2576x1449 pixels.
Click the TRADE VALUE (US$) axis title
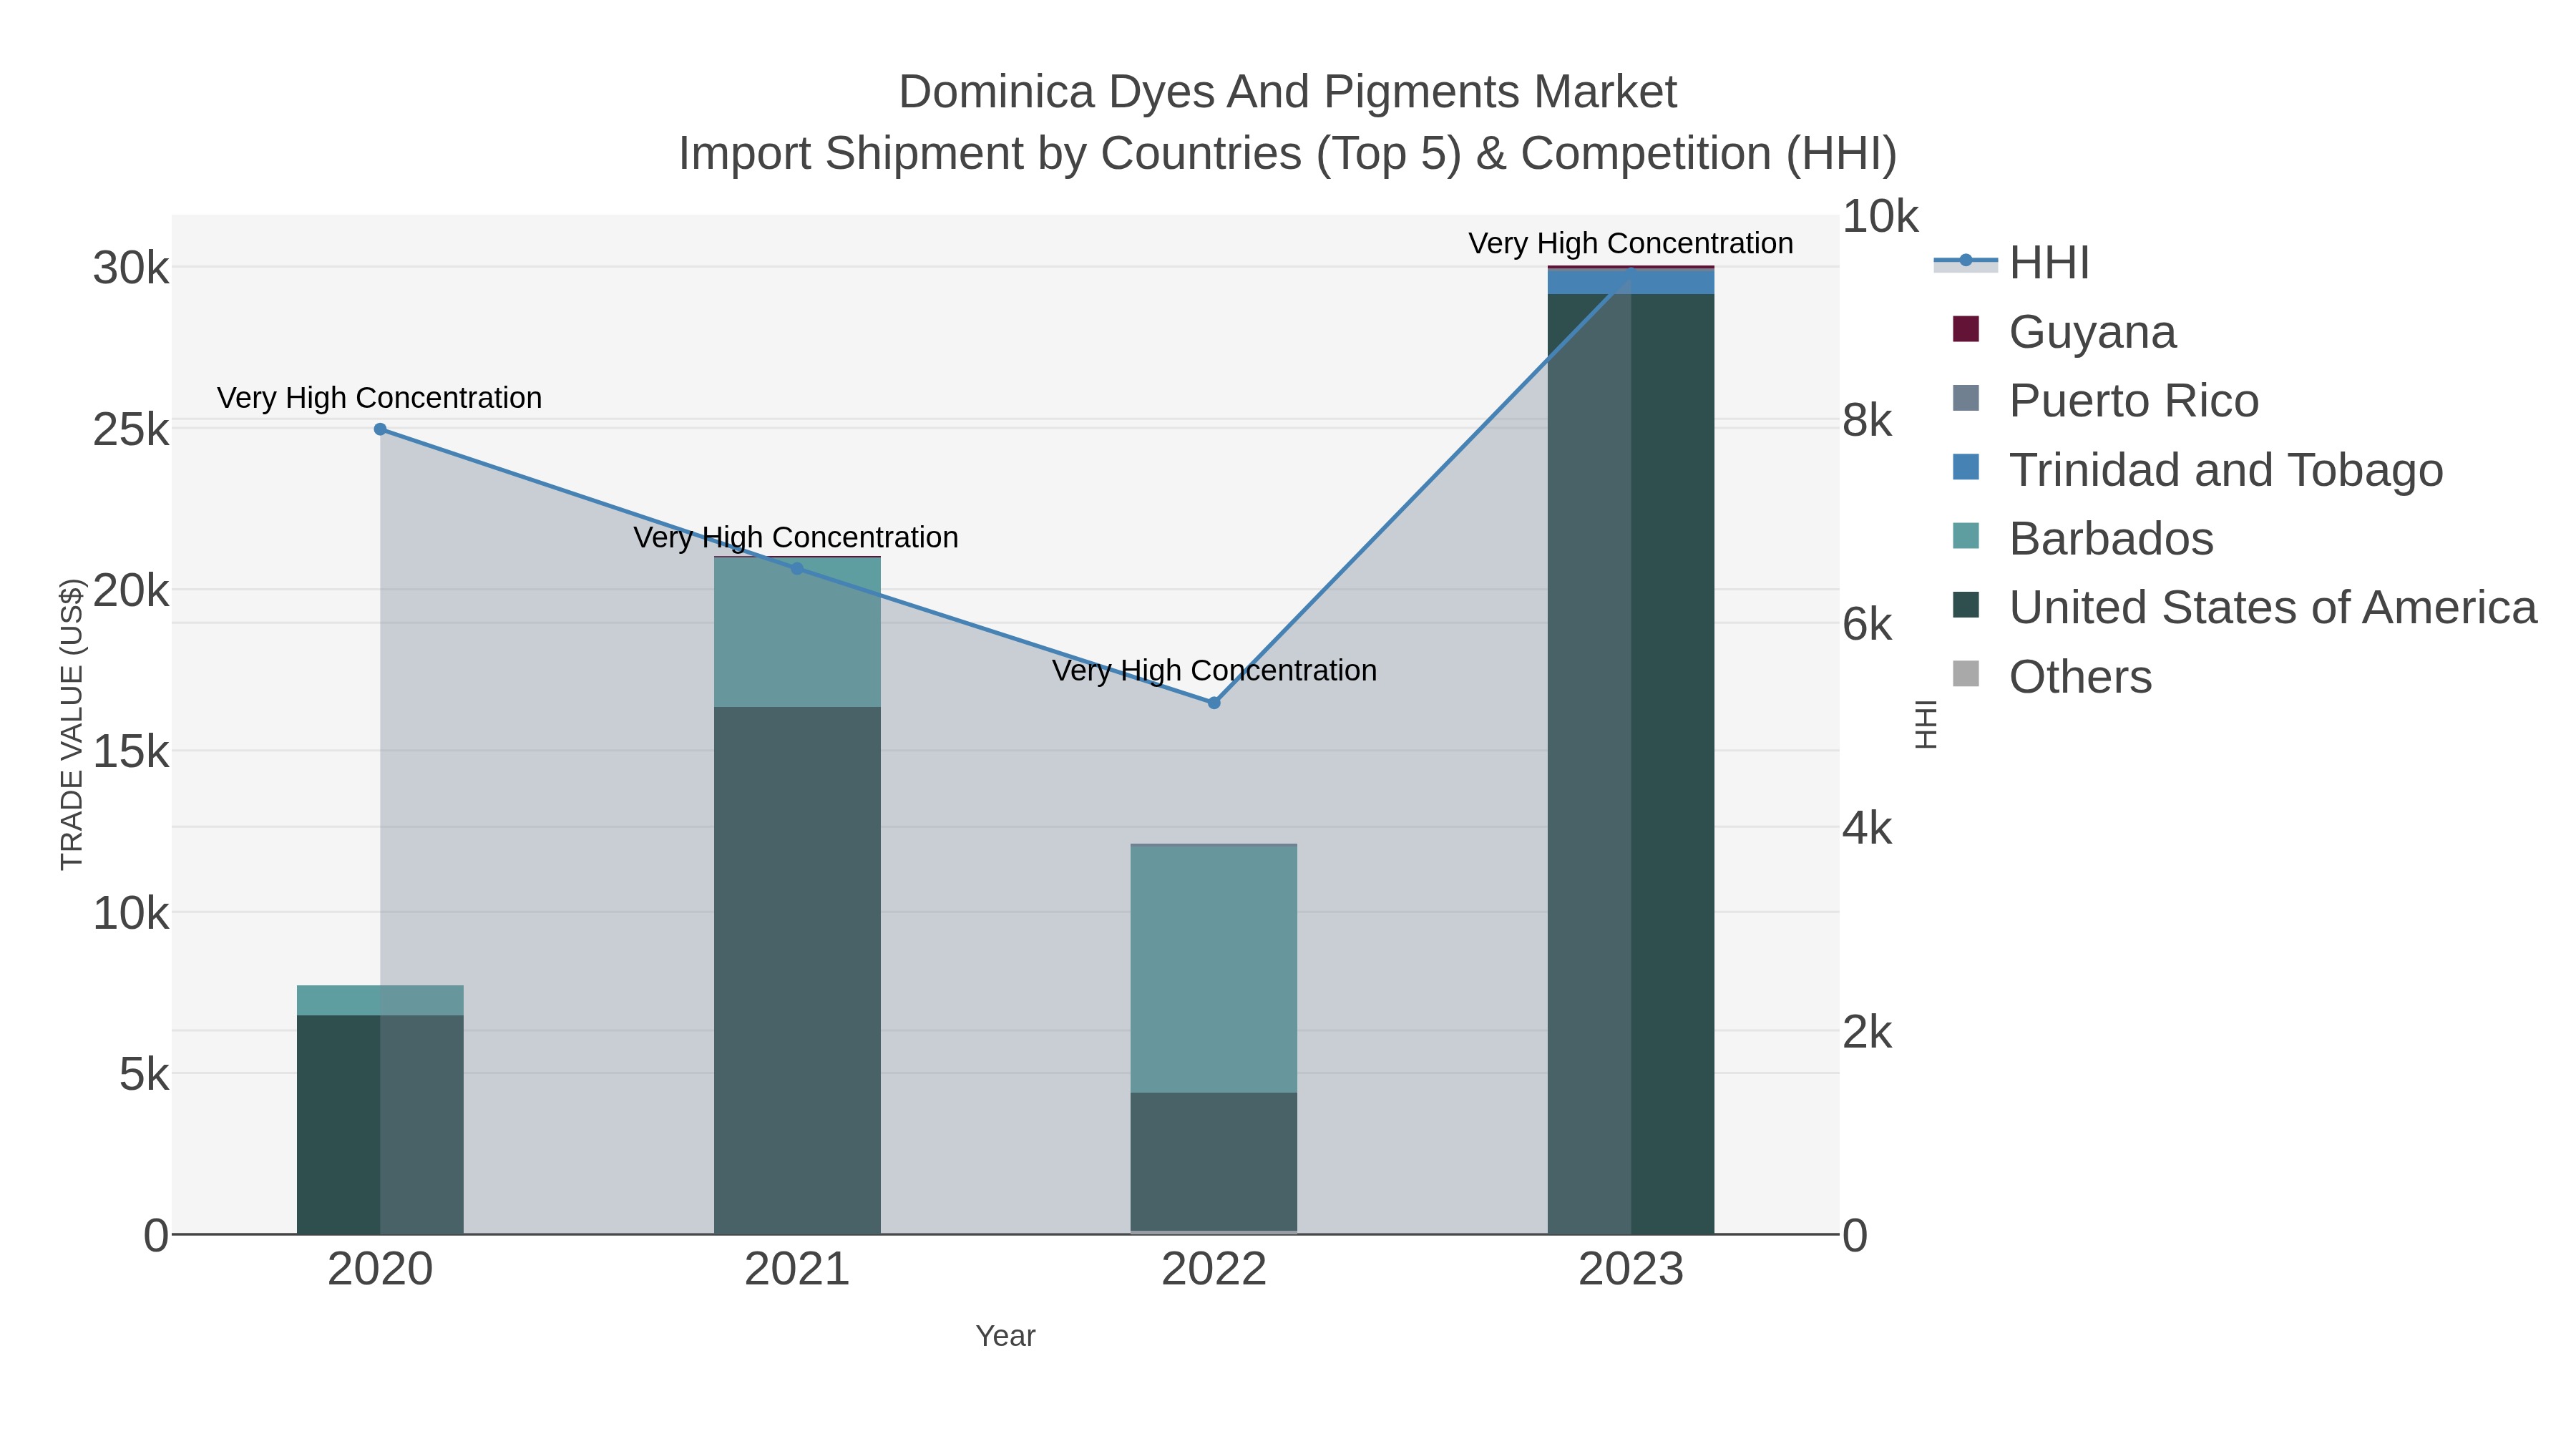coord(72,724)
